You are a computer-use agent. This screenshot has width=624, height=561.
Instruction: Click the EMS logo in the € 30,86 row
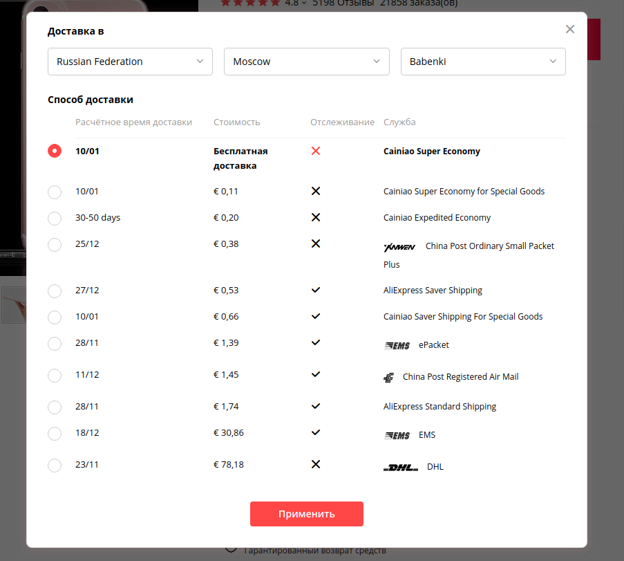tap(397, 436)
